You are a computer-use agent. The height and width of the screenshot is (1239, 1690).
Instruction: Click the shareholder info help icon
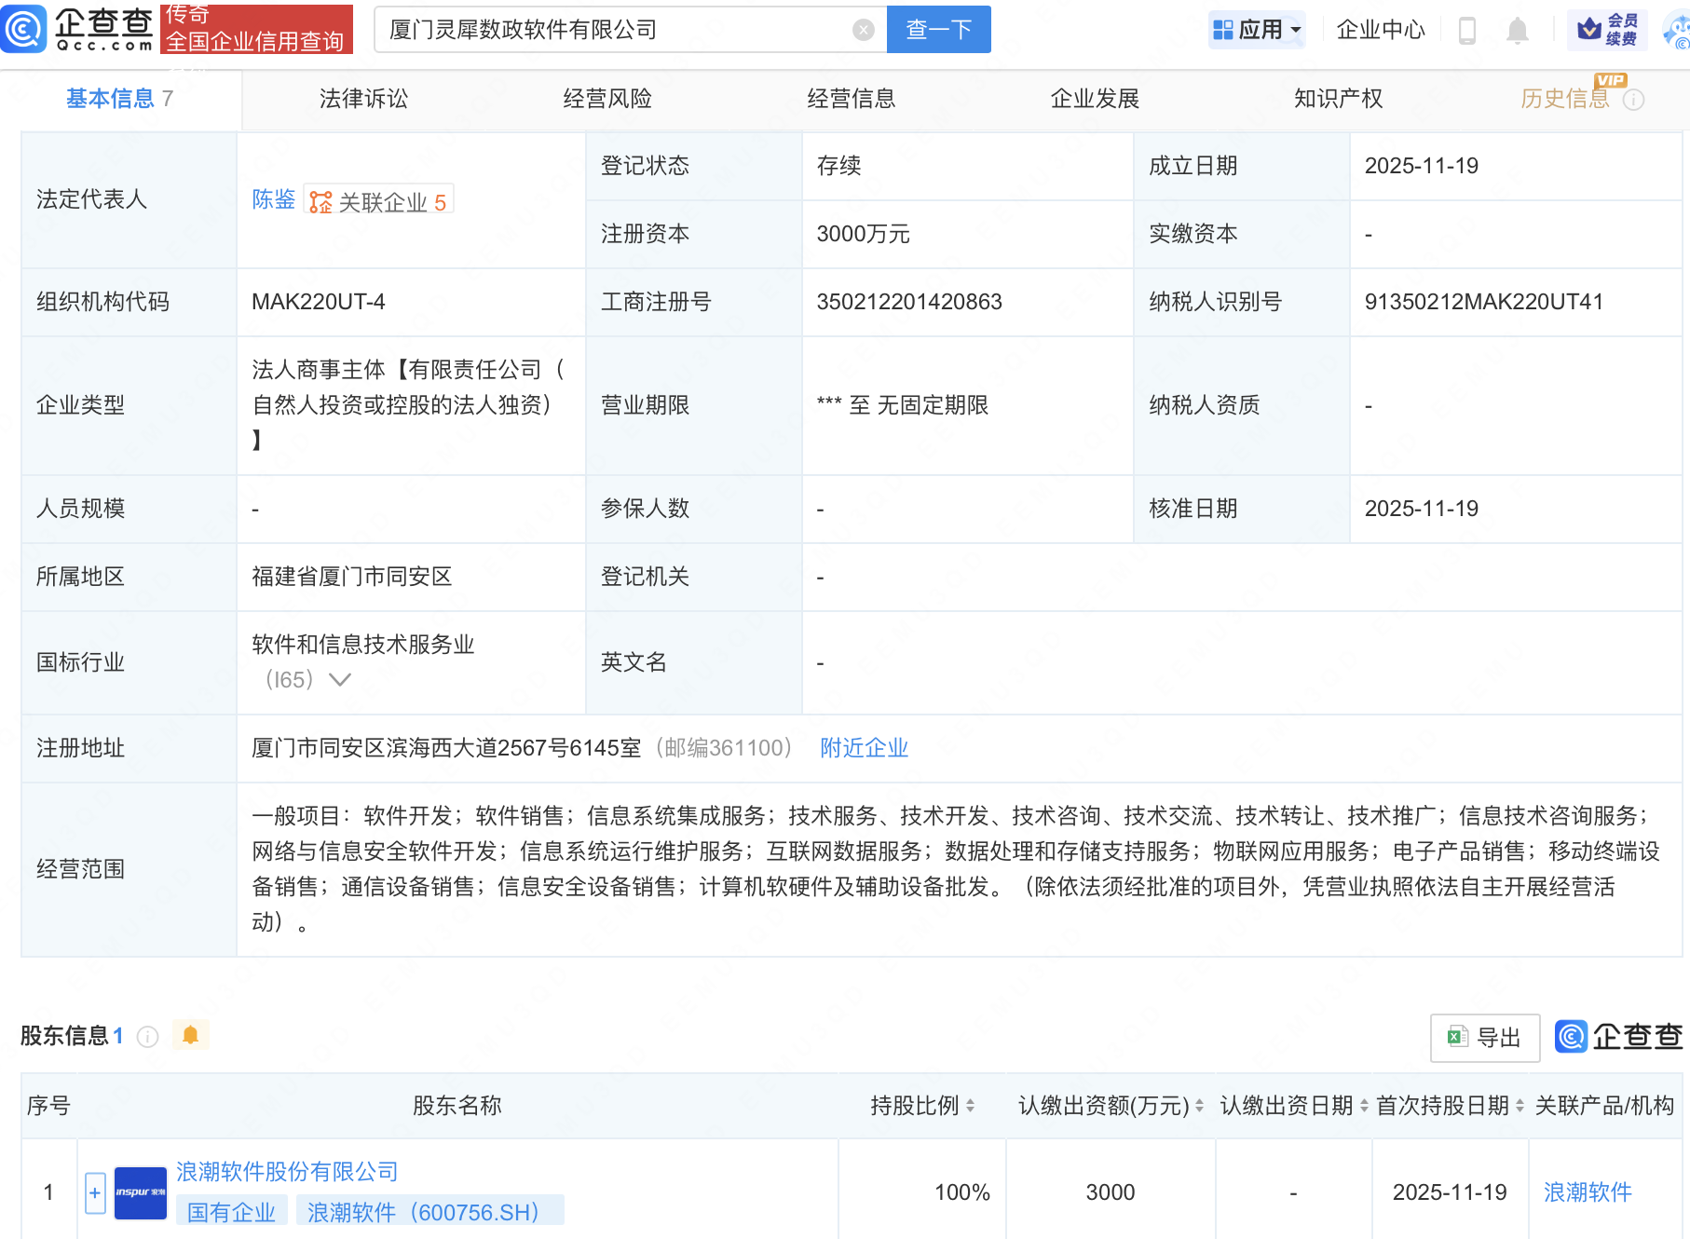[148, 1036]
